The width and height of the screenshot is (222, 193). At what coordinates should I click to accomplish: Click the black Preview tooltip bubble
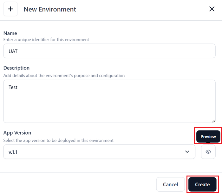tap(208, 136)
